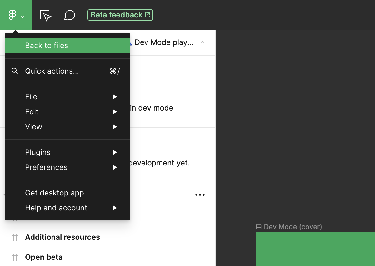Click the frame icon next to Open beta
Screen dimensions: 375x266
coord(15,257)
